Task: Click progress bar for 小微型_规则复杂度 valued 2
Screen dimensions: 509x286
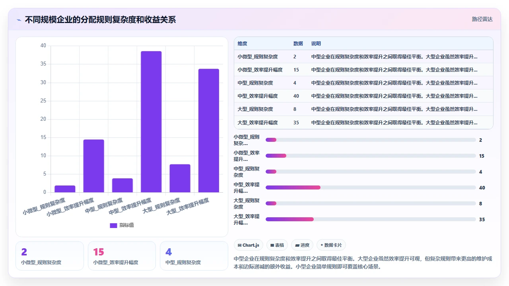Action: pos(371,140)
